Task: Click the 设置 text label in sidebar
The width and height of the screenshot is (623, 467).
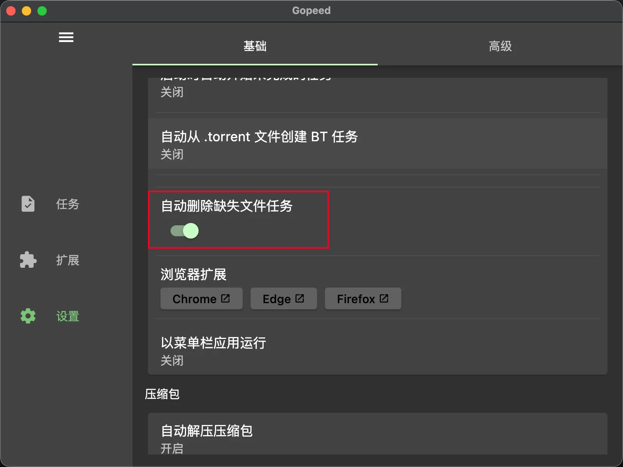Action: tap(67, 316)
